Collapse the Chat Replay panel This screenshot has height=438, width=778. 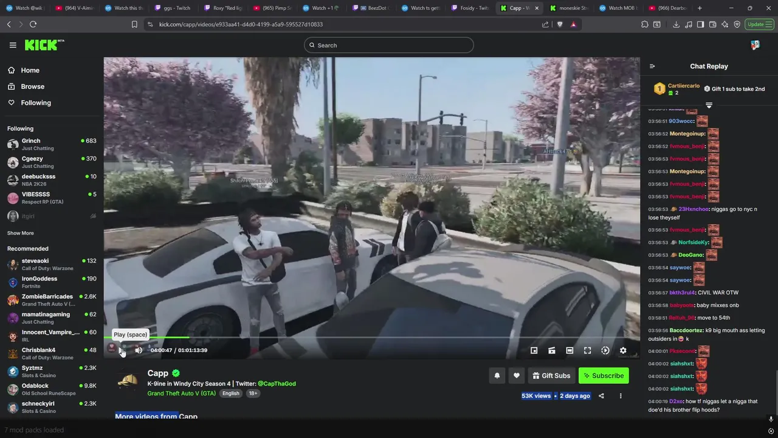pos(652,66)
